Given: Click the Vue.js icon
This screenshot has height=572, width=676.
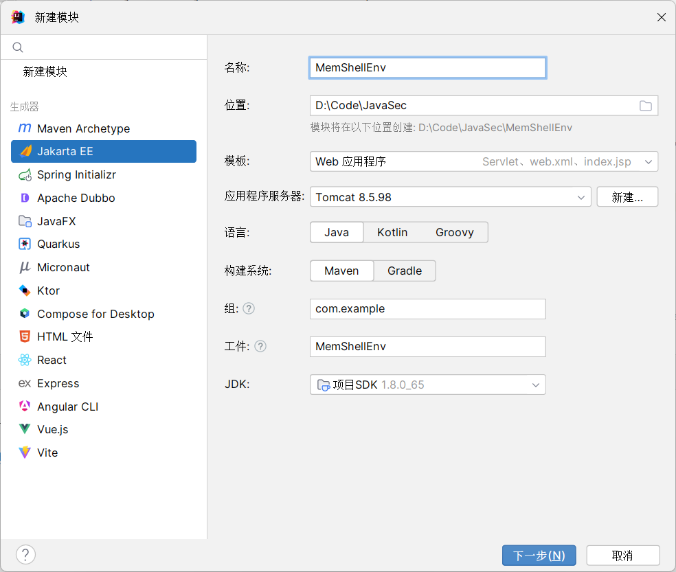Looking at the screenshot, I should click(25, 429).
